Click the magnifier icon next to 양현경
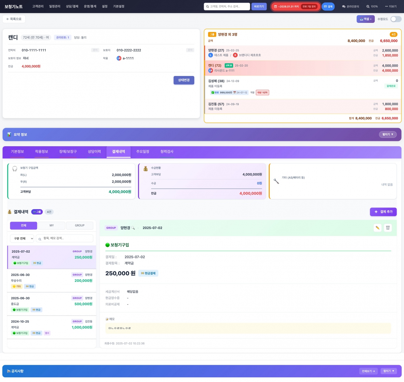Image resolution: width=404 pixels, height=382 pixels. [x=133, y=228]
